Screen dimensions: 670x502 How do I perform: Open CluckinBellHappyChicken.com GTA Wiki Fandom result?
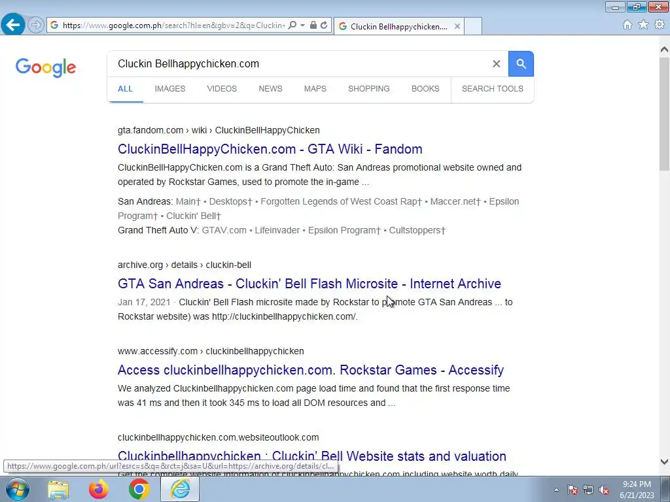[x=270, y=149]
